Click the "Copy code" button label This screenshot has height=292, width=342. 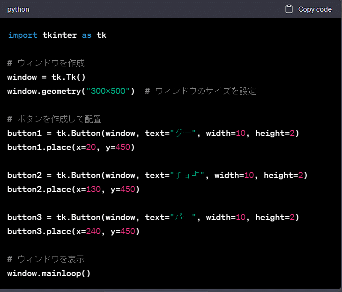click(315, 9)
